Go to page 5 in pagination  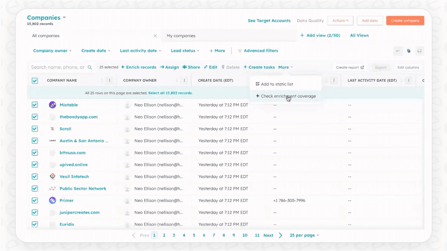194,235
